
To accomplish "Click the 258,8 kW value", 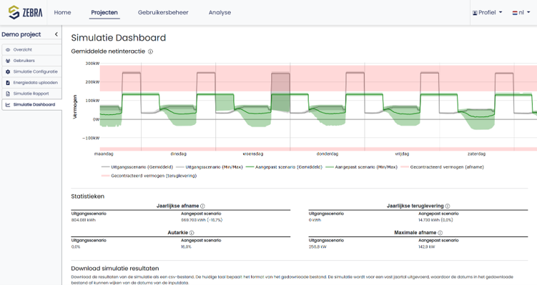I will tap(317, 246).
